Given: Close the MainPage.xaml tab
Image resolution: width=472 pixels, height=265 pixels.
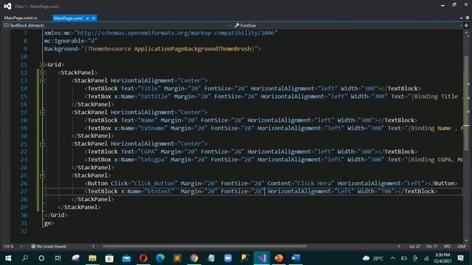Looking at the screenshot, I should (x=94, y=18).
